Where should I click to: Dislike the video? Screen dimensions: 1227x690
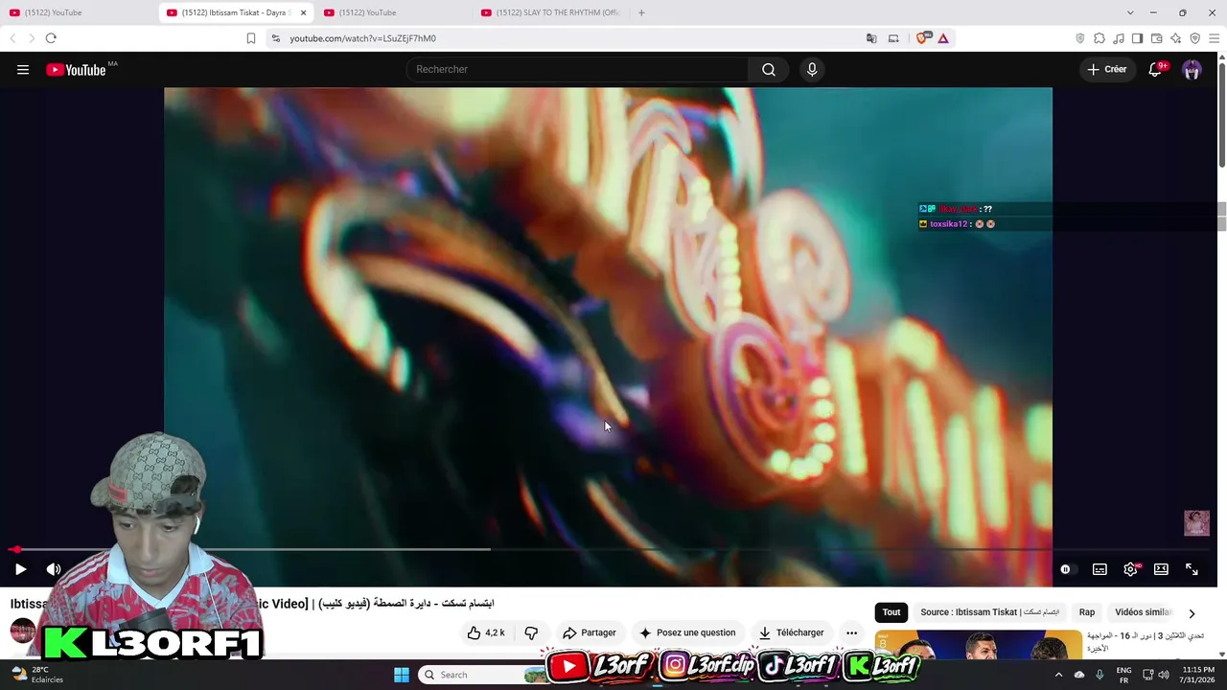pyautogui.click(x=531, y=632)
